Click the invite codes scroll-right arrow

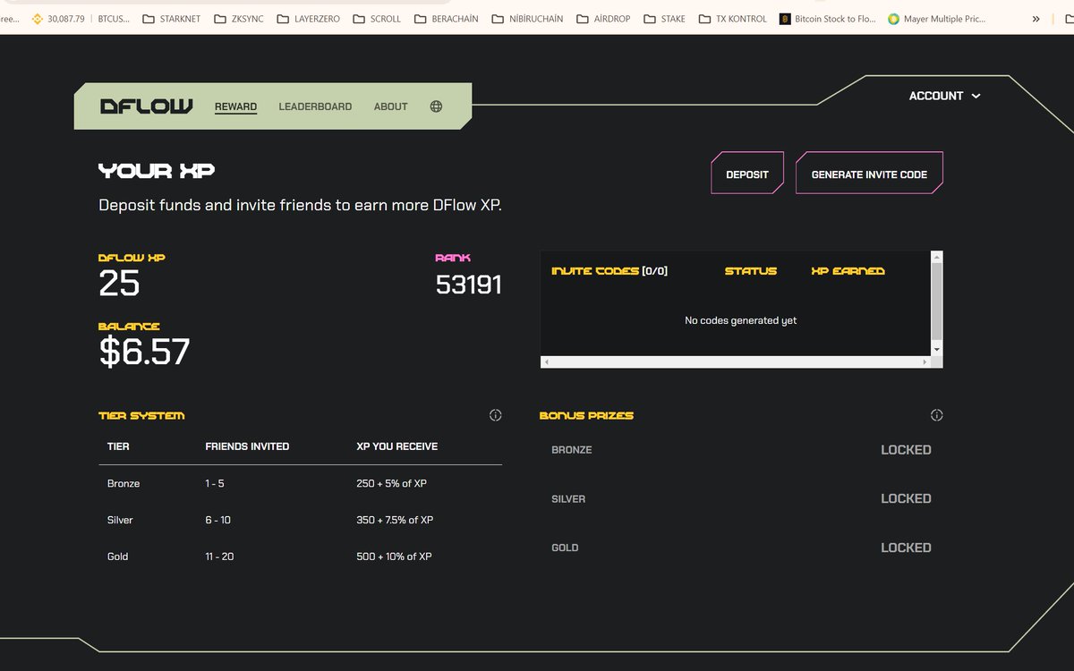pos(925,361)
